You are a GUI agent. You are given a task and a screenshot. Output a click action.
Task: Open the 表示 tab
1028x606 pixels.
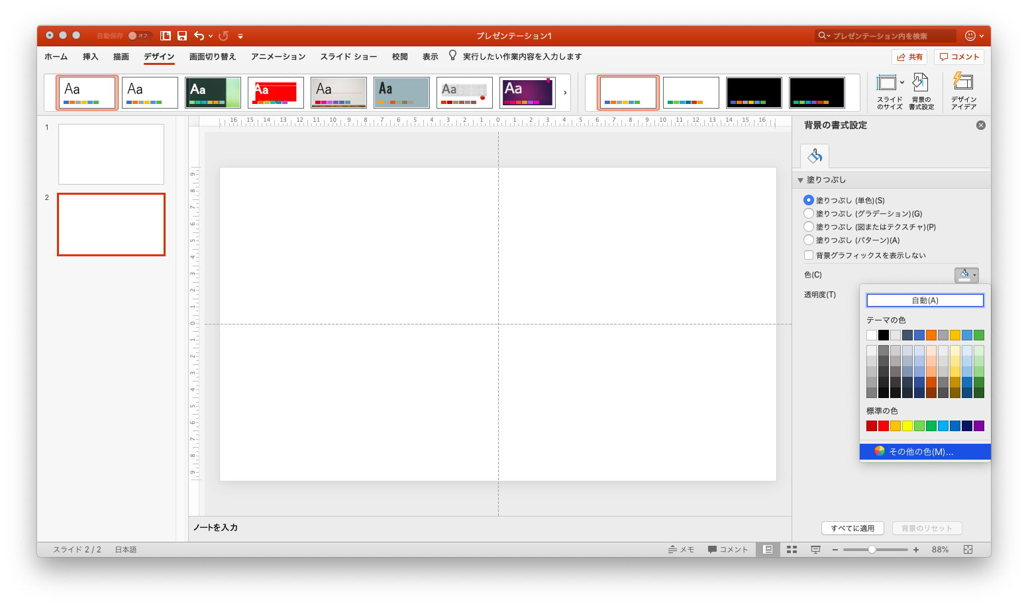point(431,56)
